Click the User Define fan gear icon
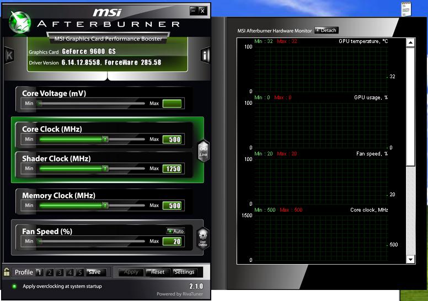 pos(203,238)
